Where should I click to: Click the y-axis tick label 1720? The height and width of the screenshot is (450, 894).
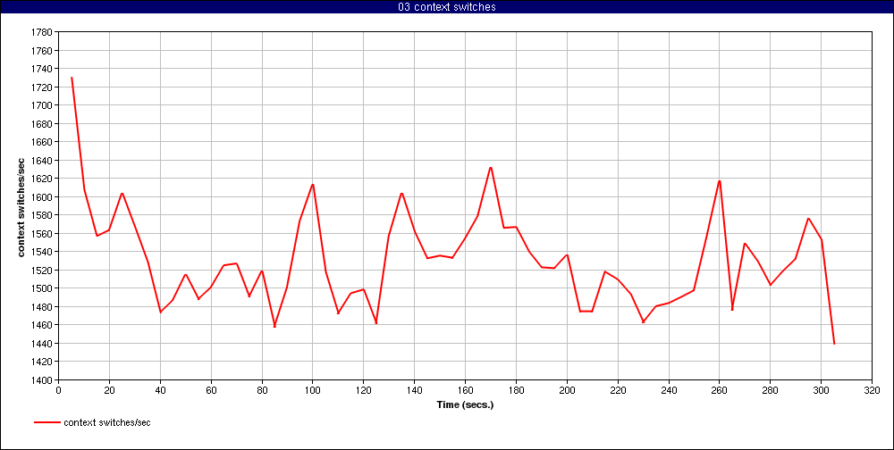(x=43, y=87)
